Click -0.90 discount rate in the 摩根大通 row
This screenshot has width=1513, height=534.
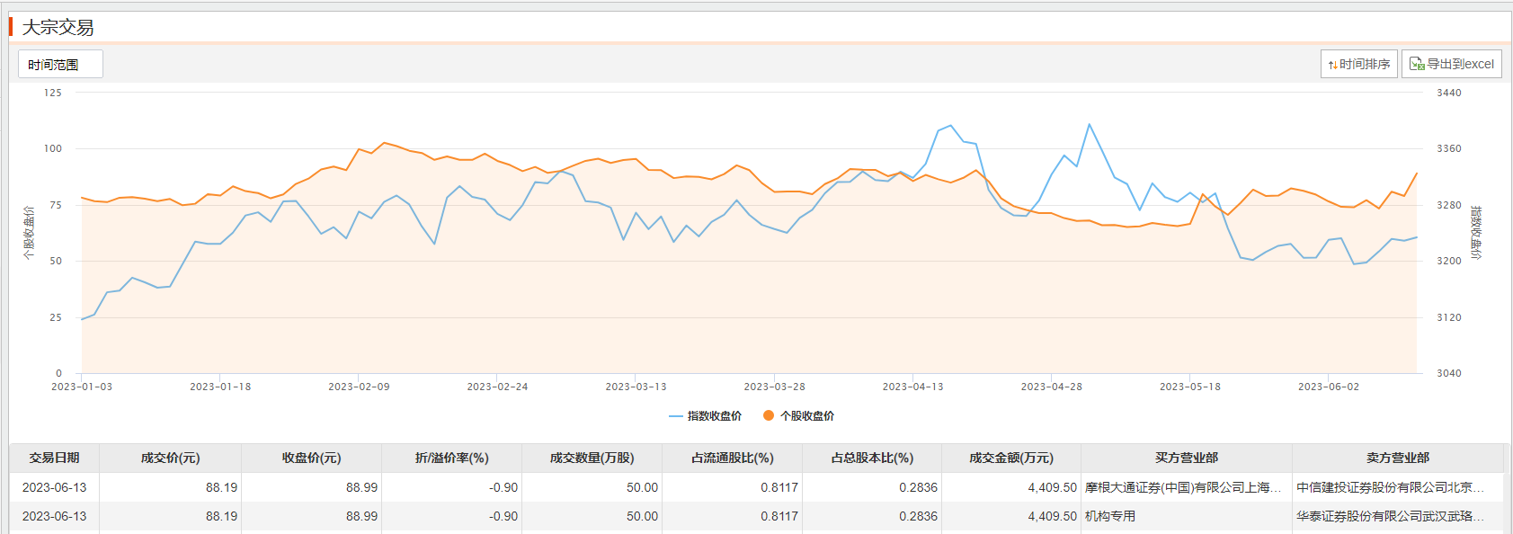click(503, 487)
